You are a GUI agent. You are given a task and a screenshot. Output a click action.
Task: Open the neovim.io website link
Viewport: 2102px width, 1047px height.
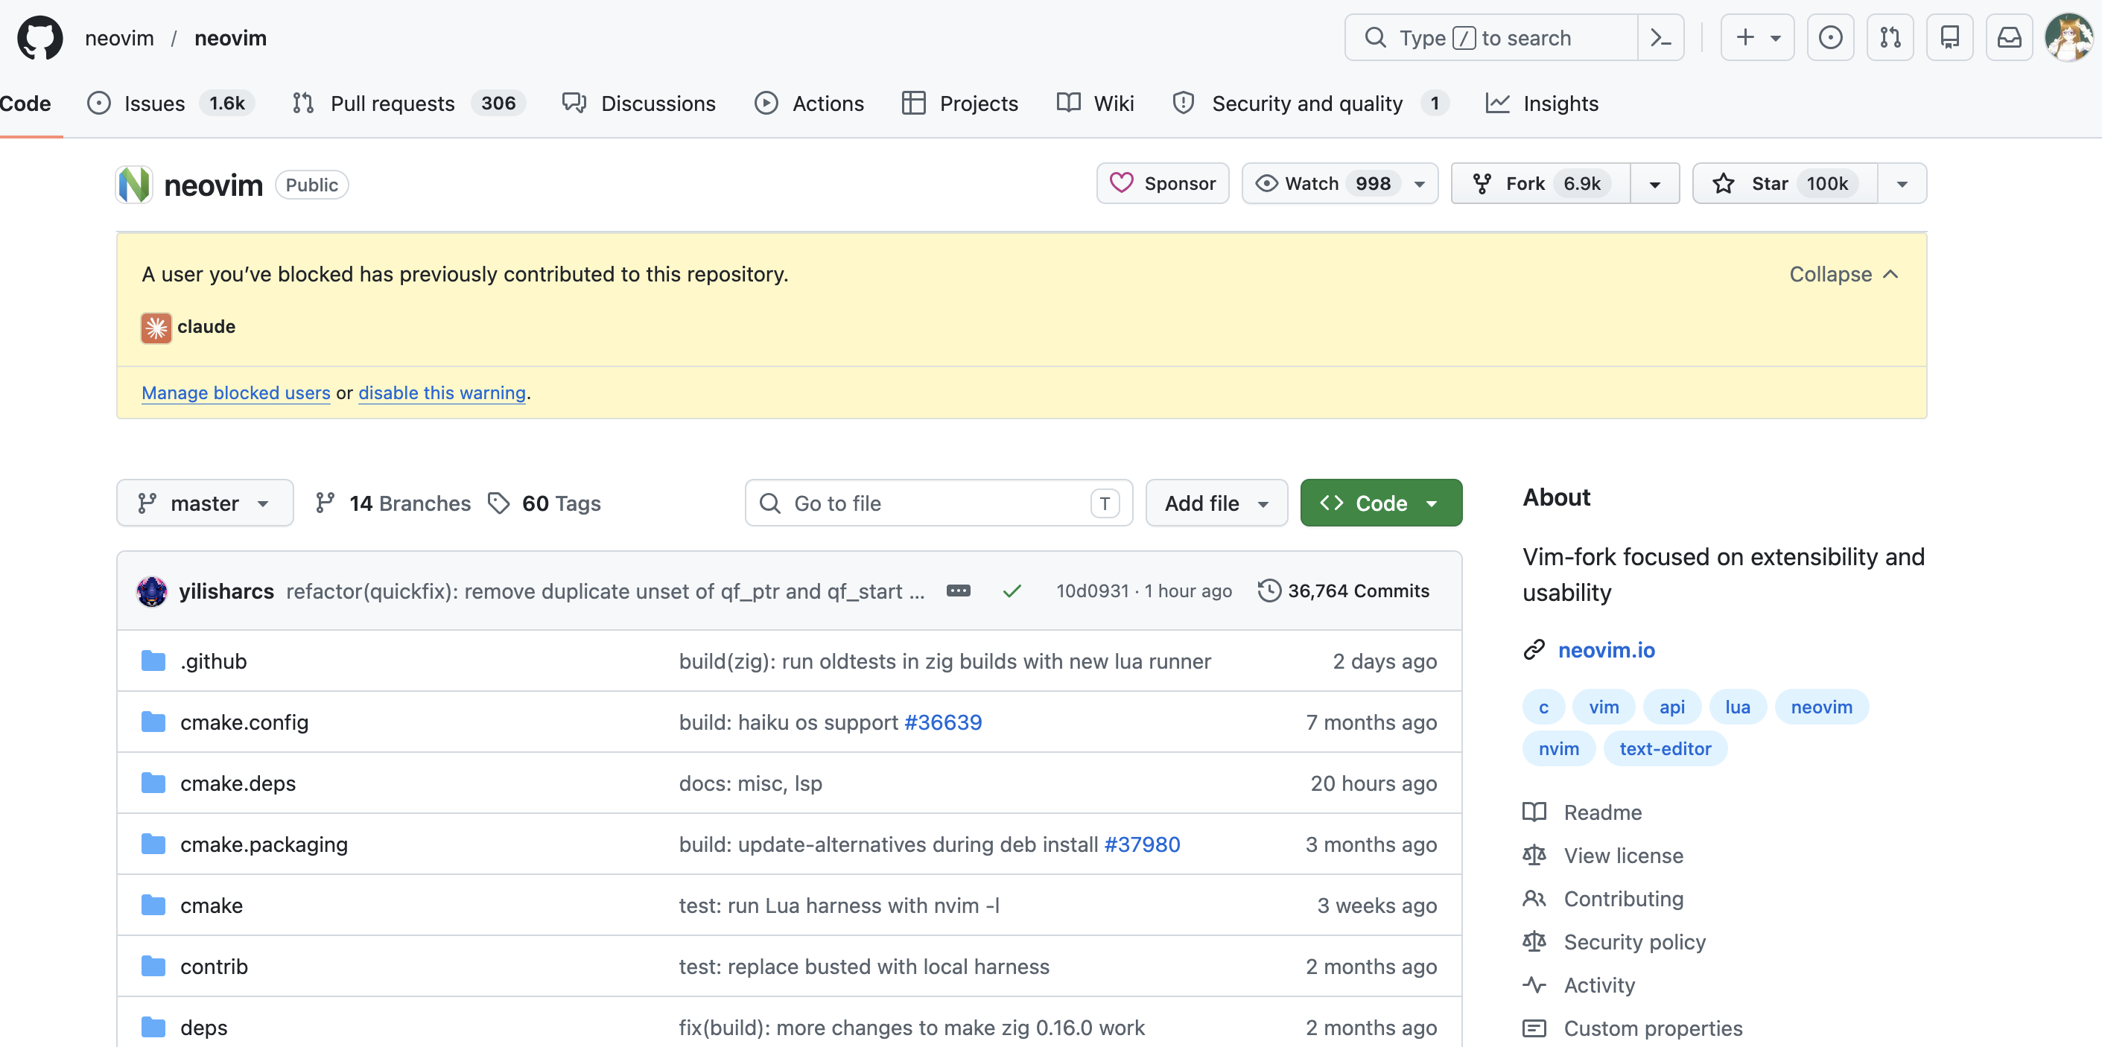point(1606,649)
